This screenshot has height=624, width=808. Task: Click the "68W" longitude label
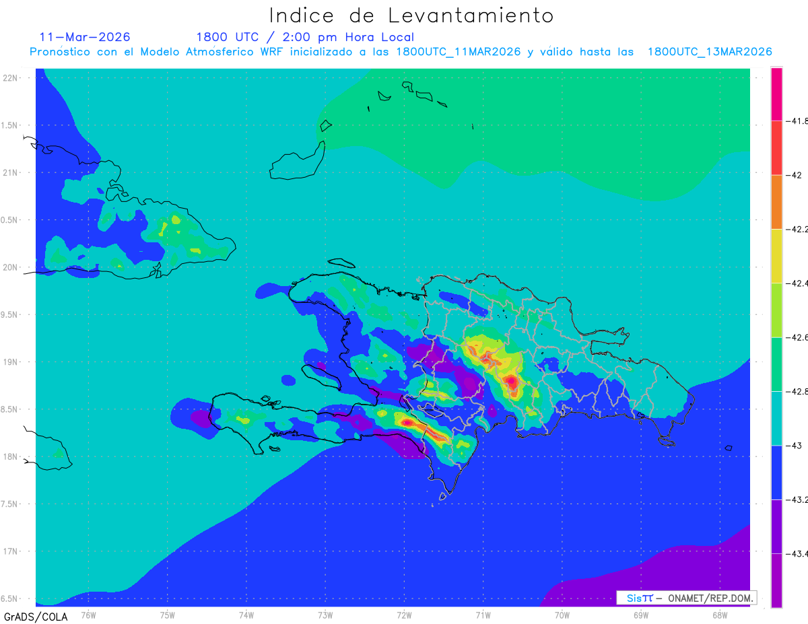coord(720,615)
